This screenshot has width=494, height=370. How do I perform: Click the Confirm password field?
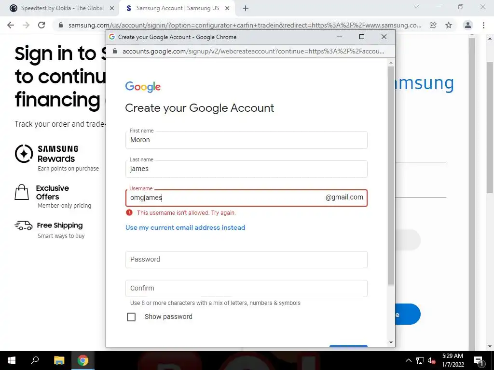pyautogui.click(x=247, y=289)
